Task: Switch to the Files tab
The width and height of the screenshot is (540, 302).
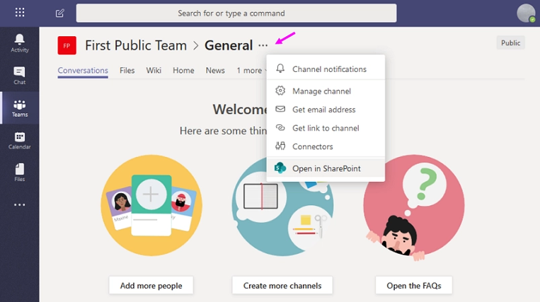Action: tap(127, 70)
